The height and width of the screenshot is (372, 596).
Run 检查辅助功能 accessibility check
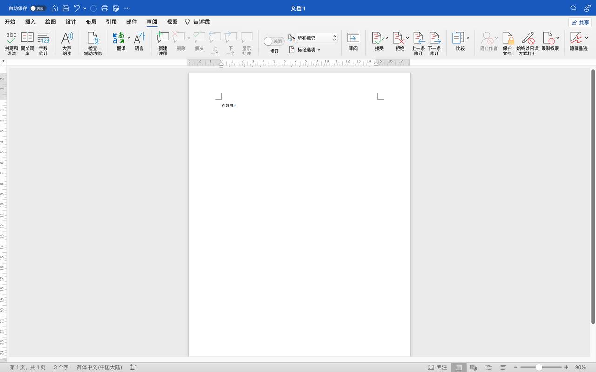(93, 44)
